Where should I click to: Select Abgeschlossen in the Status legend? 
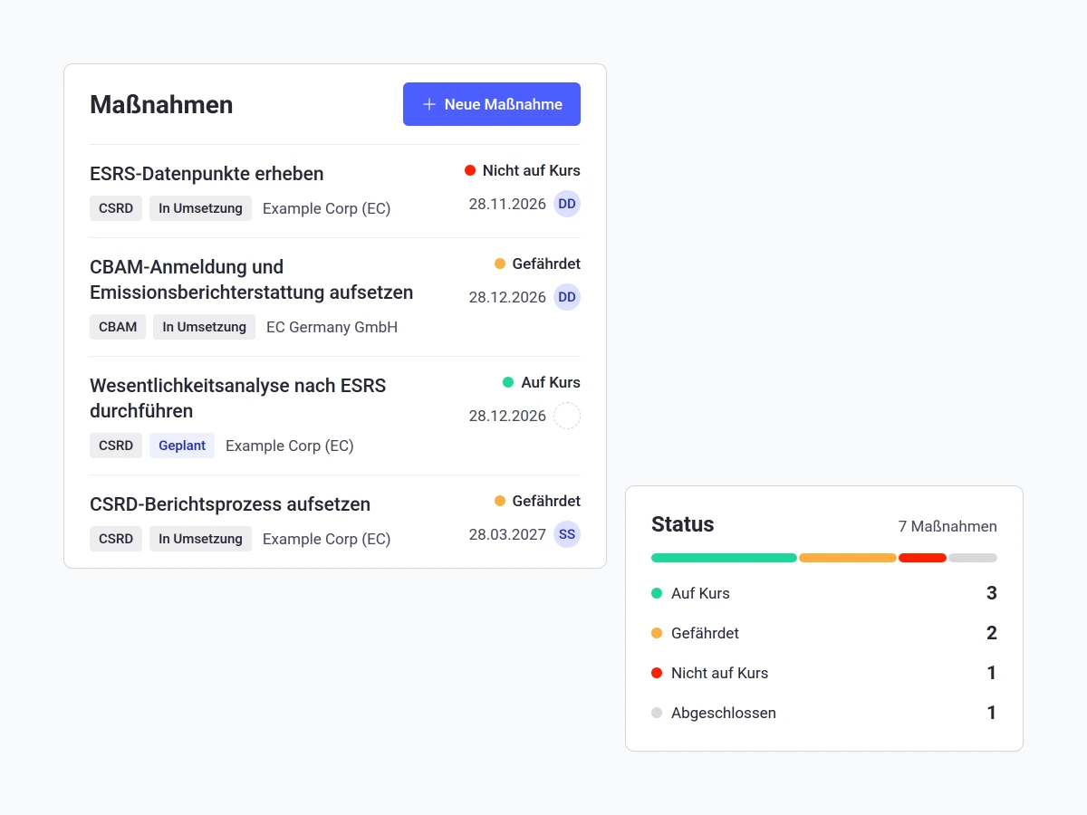tap(824, 713)
